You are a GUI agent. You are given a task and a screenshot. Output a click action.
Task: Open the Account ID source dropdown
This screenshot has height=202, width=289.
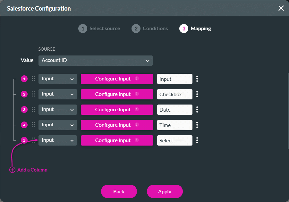pos(95,60)
